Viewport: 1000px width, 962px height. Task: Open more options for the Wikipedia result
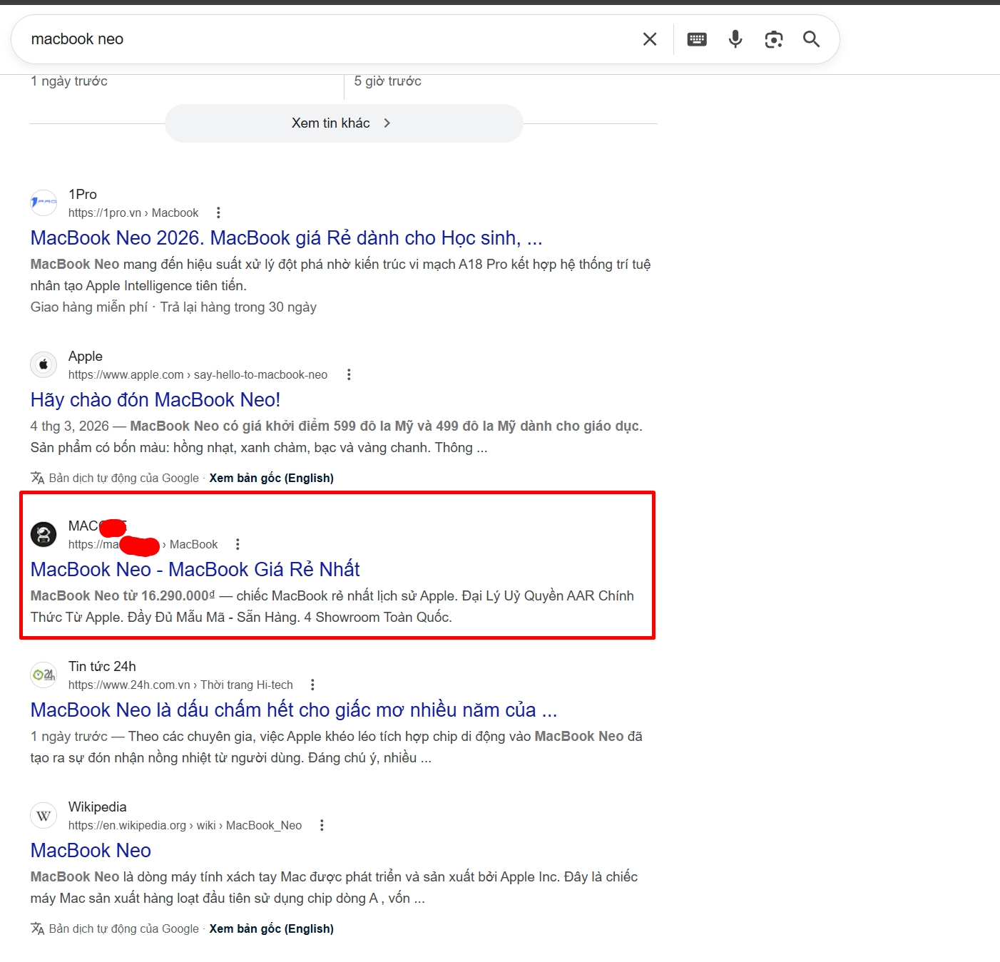click(322, 825)
